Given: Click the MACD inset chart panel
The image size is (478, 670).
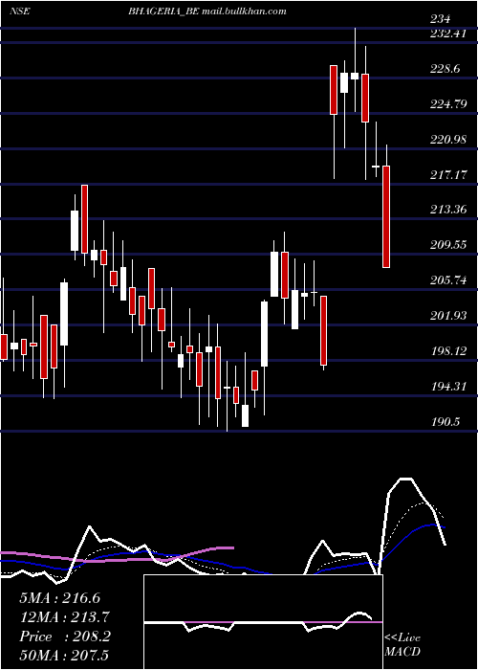Looking at the screenshot, I should [x=263, y=622].
